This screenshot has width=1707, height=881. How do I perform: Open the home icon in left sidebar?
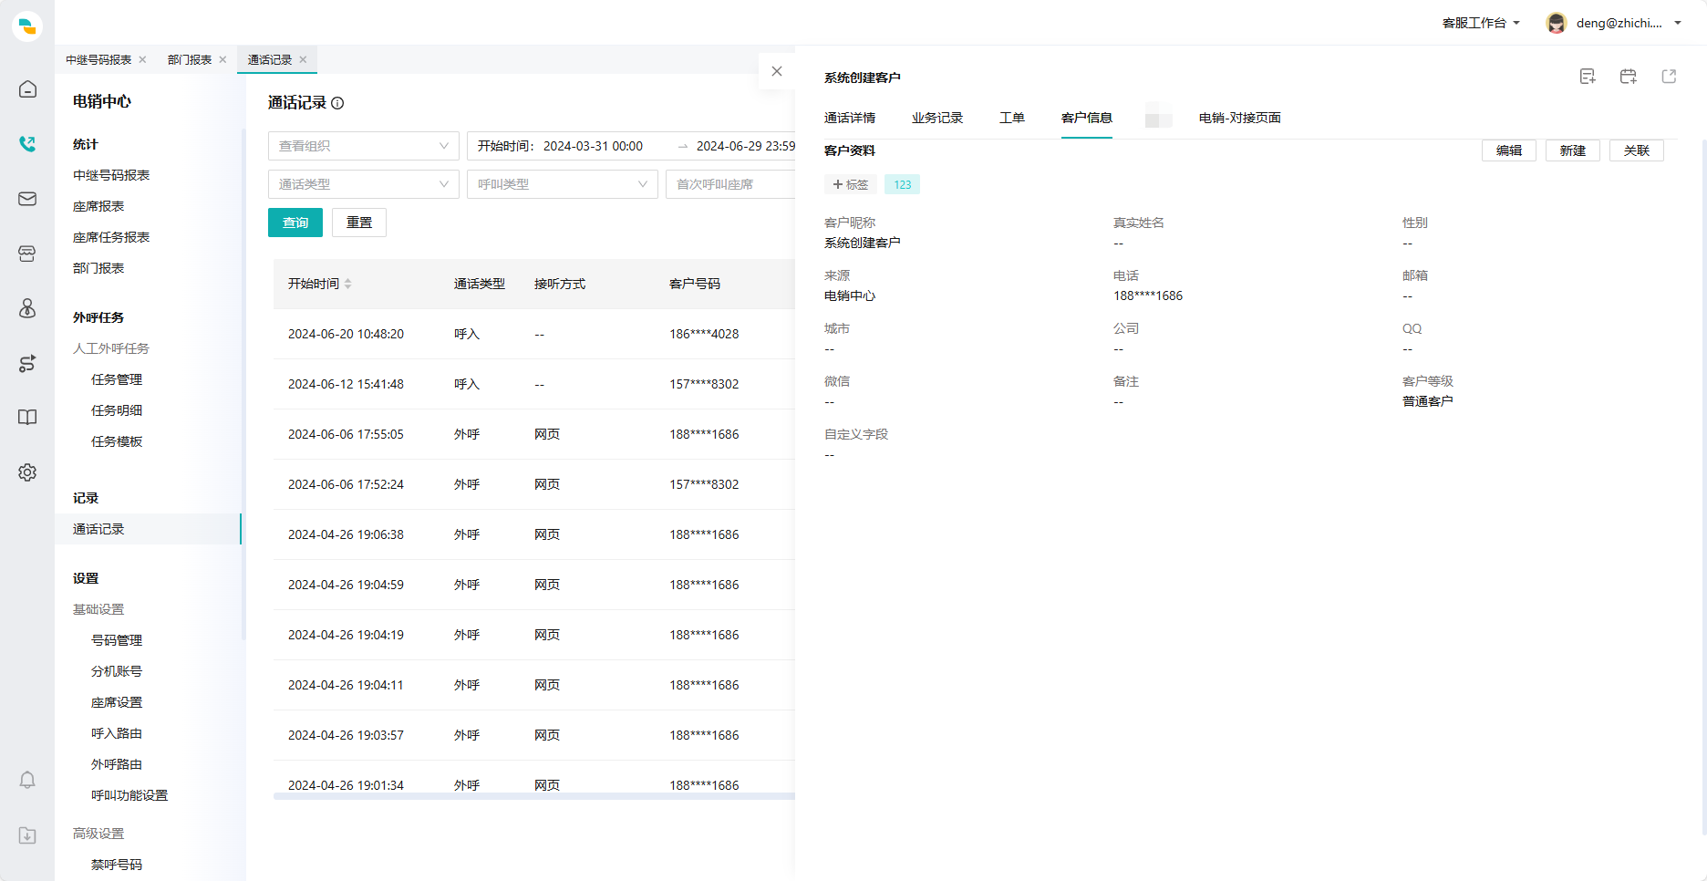(27, 89)
